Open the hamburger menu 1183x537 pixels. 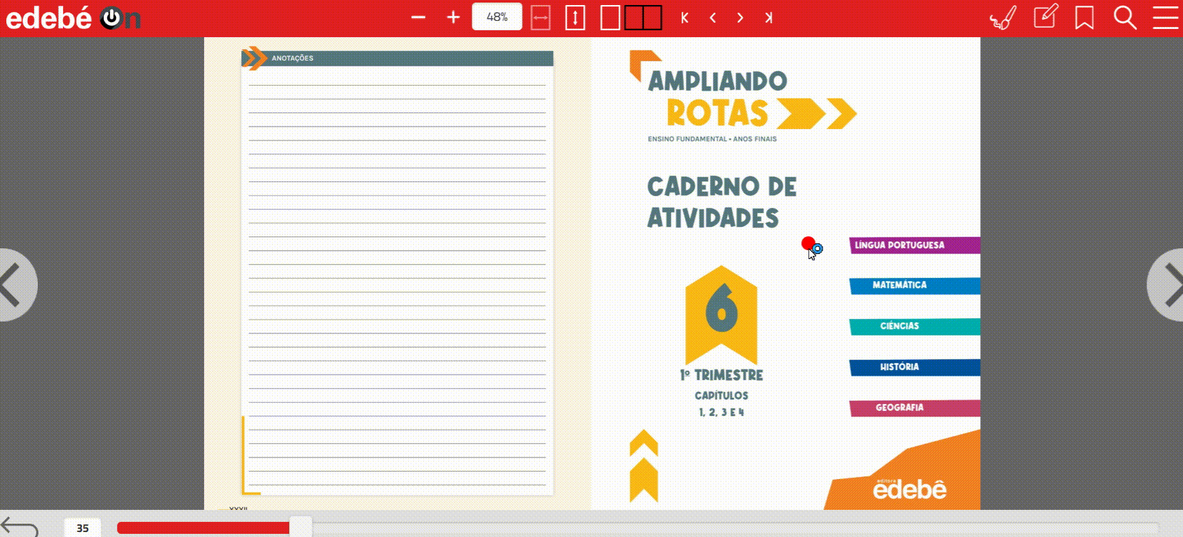click(x=1165, y=18)
